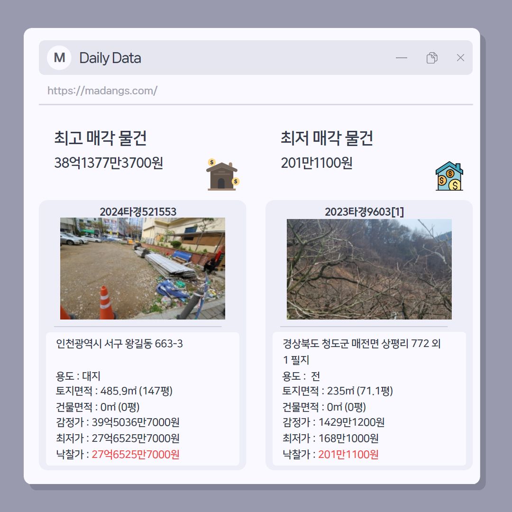The width and height of the screenshot is (512, 512).
Task: Click the 최고 매각 물건 heading
Action: pos(100,138)
